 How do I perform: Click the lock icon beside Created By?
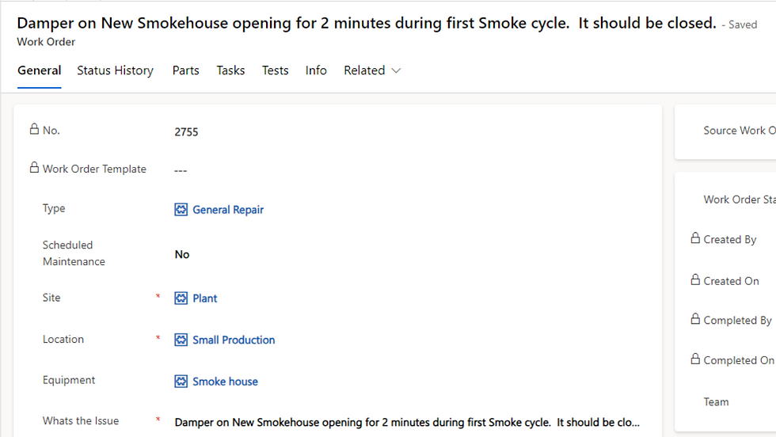[695, 238]
